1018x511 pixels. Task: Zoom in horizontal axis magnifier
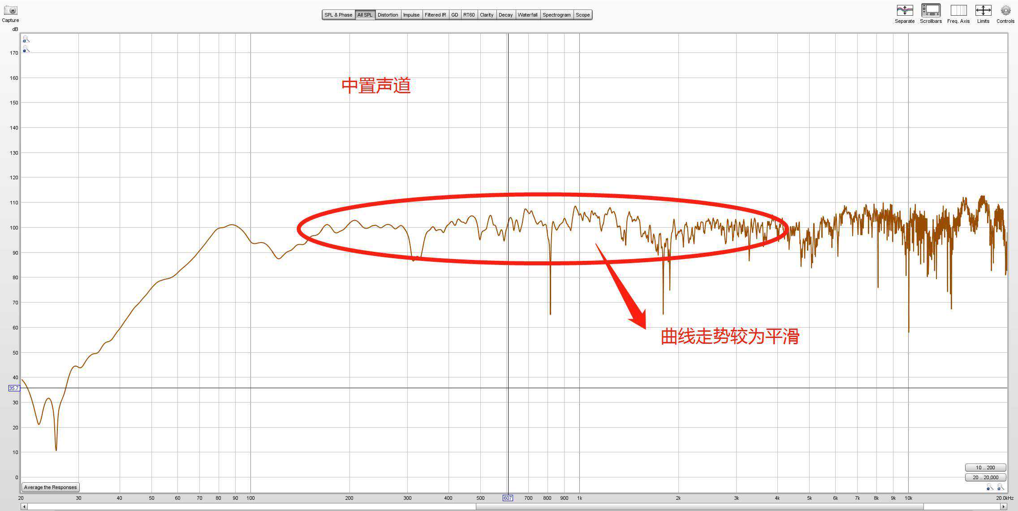click(1001, 487)
